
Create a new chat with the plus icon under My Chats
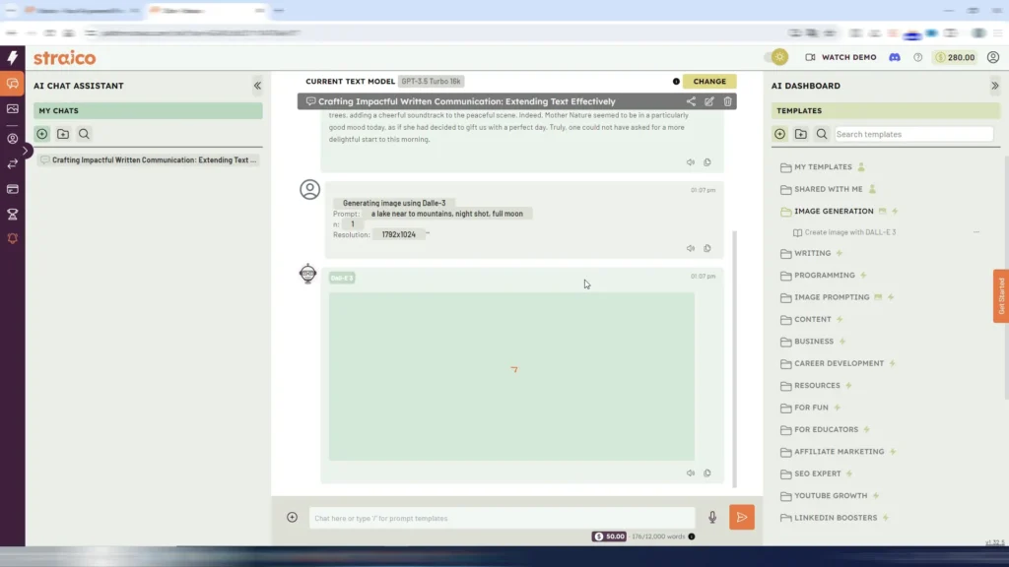pyautogui.click(x=42, y=134)
